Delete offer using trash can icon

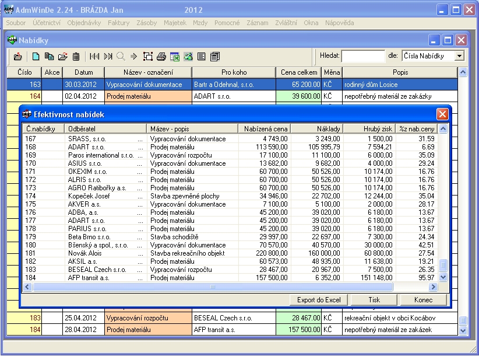click(76, 57)
